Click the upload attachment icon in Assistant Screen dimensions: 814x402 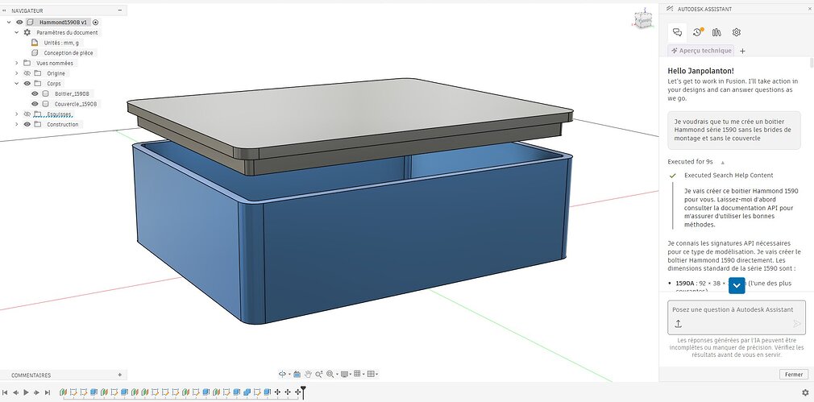pos(678,324)
